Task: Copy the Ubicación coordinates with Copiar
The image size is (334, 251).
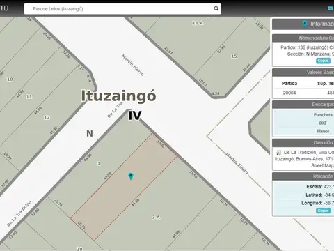Action: pos(323,211)
